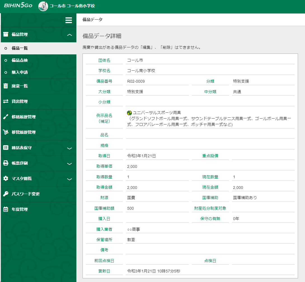This screenshot has width=305, height=282.
Task: Open 備品一覧 in the sidebar
Action: [x=20, y=48]
